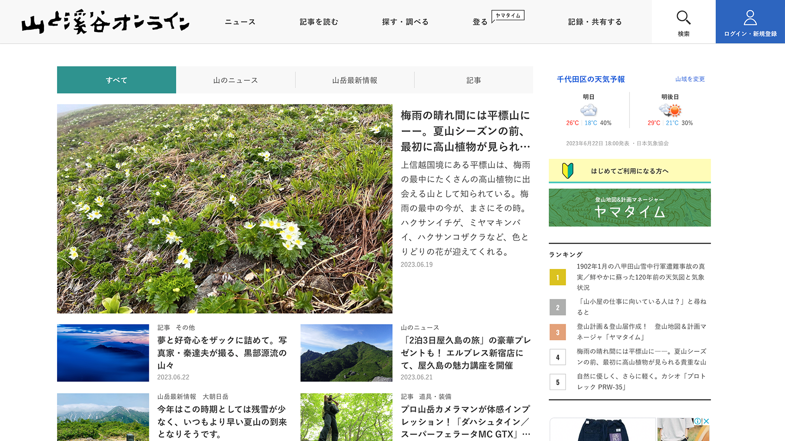
Task: Click the search magnifier icon
Action: pos(684,18)
